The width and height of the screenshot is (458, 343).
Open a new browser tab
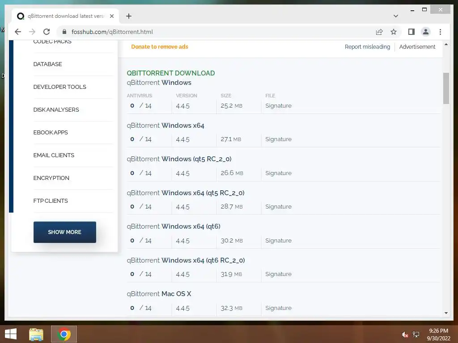click(129, 16)
